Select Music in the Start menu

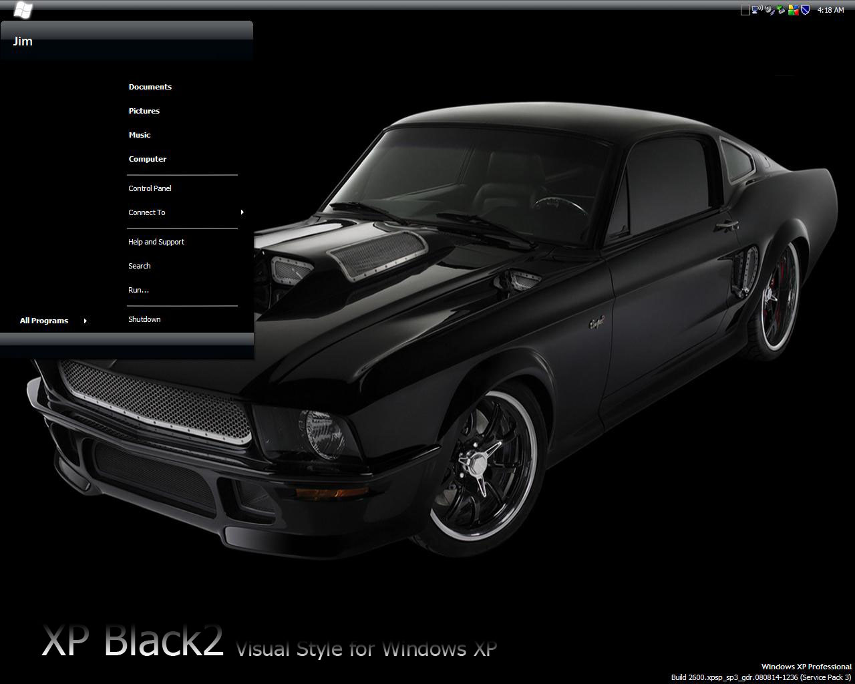pos(140,135)
